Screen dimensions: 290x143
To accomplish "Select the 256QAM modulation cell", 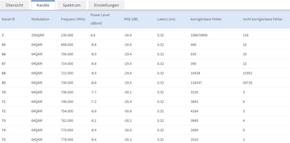I will [x=38, y=35].
